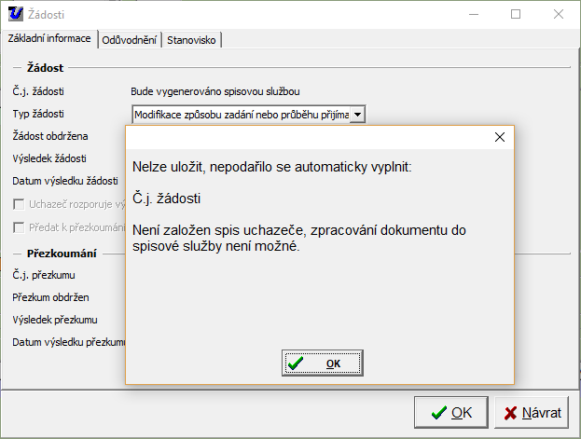This screenshot has width=581, height=439.
Task: Click the Návrat button with red cross
Action: [533, 413]
